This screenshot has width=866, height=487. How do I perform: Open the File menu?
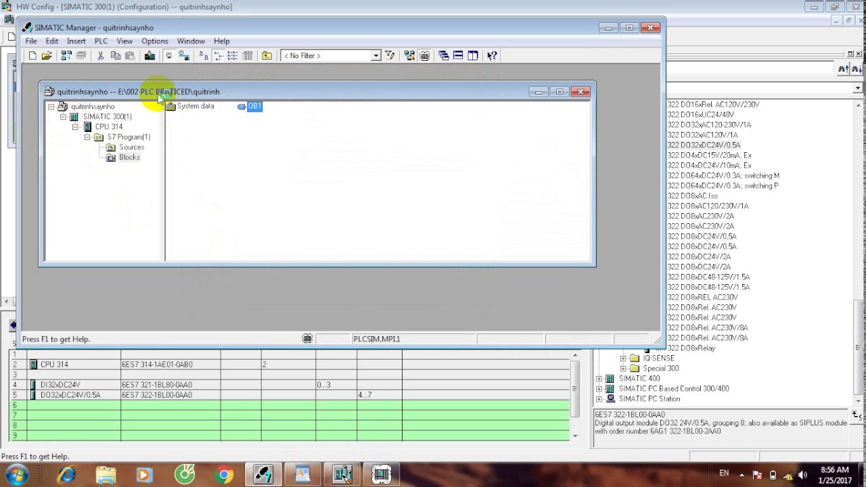pos(31,41)
